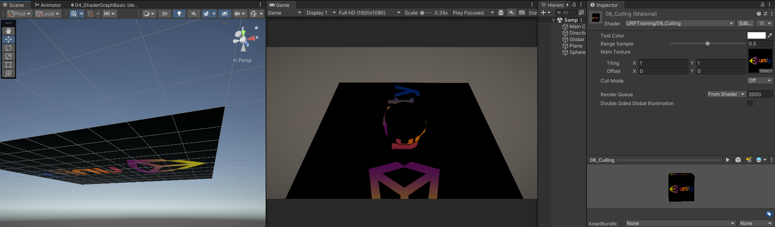Viewport: 775px width, 227px height.
Task: Open Scene panel more options menu
Action: coord(260,5)
